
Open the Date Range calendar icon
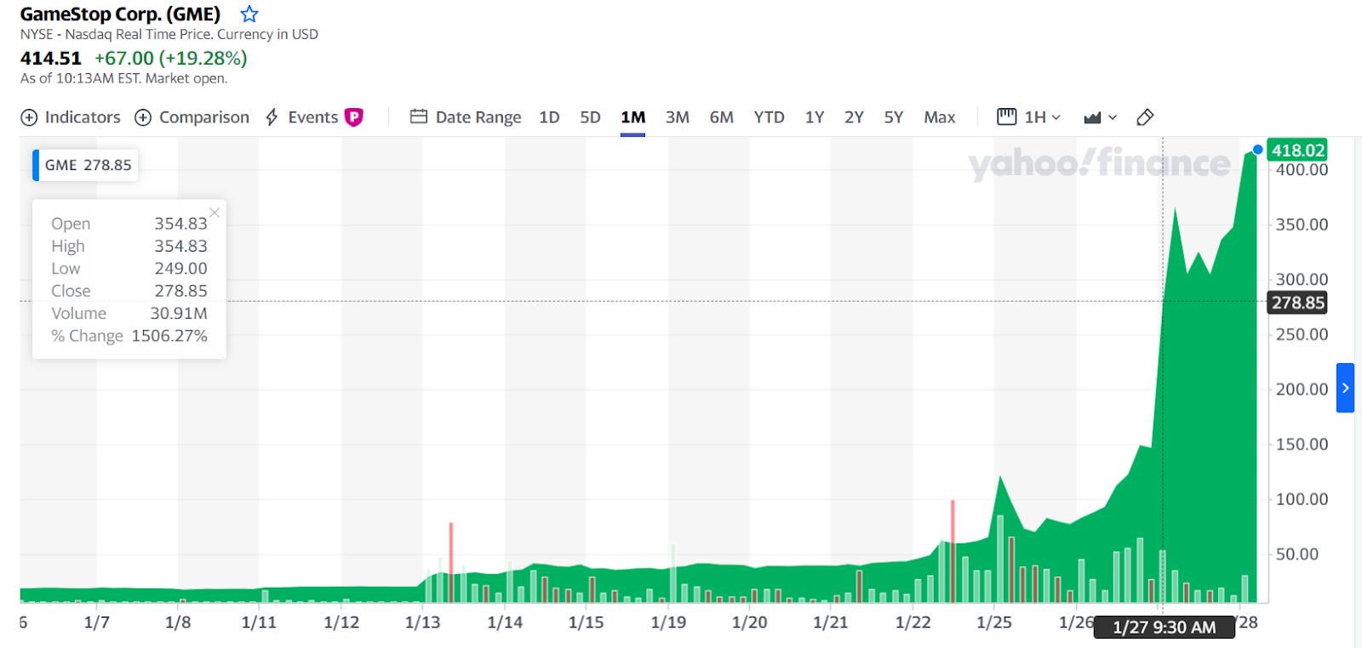pos(418,117)
